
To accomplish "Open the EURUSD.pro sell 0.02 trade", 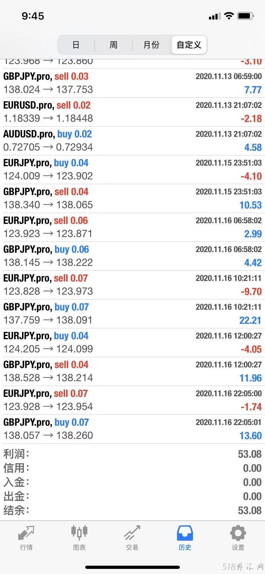I will [132, 112].
